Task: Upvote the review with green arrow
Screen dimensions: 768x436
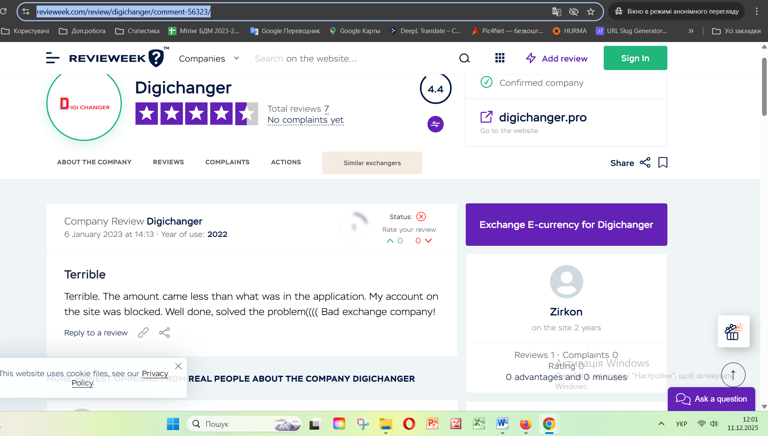Action: [390, 241]
